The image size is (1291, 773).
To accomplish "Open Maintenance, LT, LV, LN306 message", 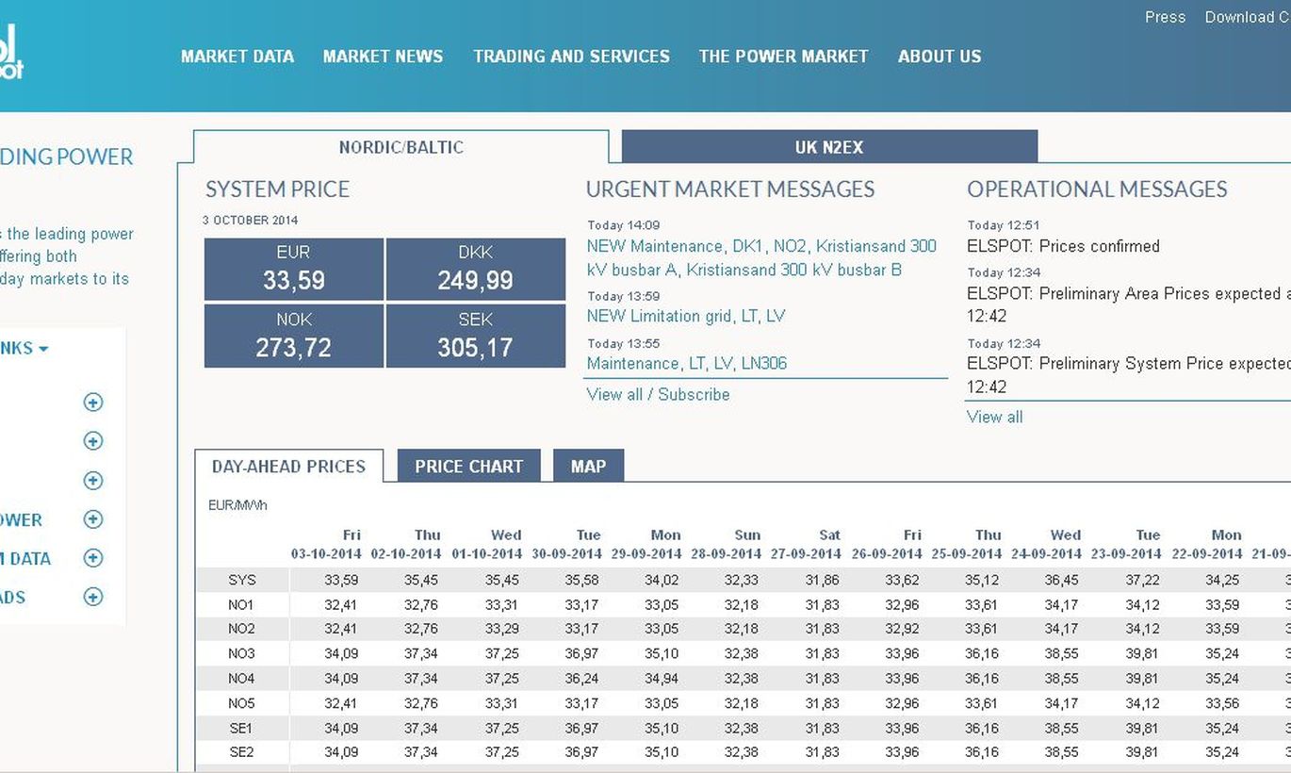I will [x=687, y=363].
